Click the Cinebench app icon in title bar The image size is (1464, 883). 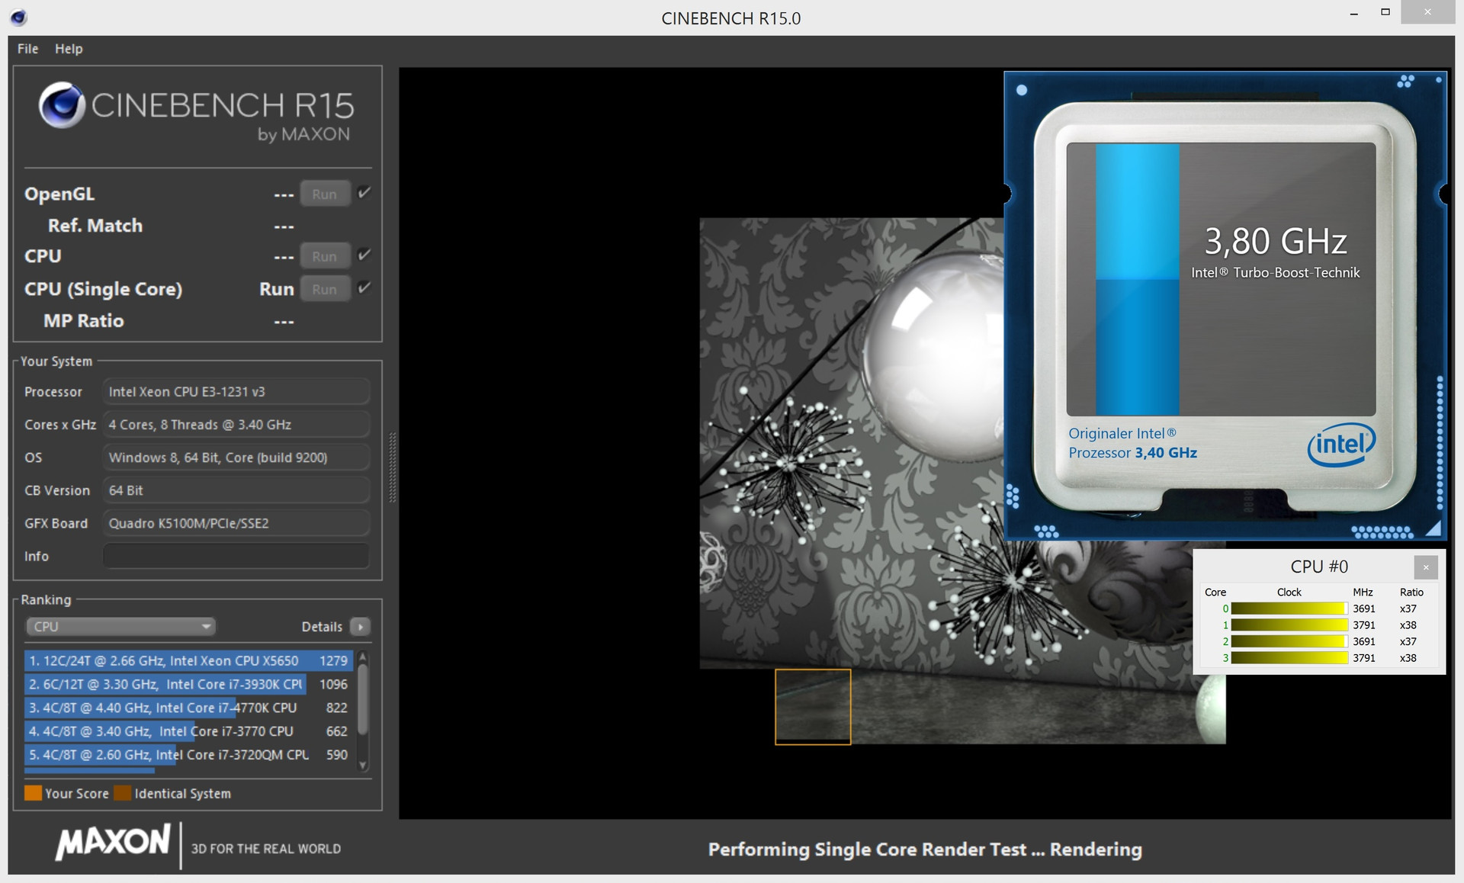(19, 17)
